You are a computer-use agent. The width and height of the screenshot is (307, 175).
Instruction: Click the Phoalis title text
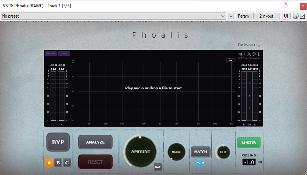160,35
